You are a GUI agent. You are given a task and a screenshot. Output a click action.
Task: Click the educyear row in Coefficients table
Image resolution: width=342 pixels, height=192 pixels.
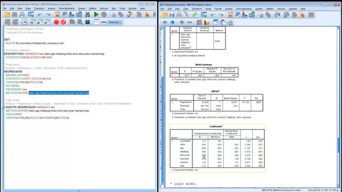pos(217,159)
